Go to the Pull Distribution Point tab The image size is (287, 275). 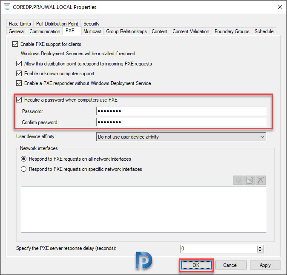tap(57, 24)
